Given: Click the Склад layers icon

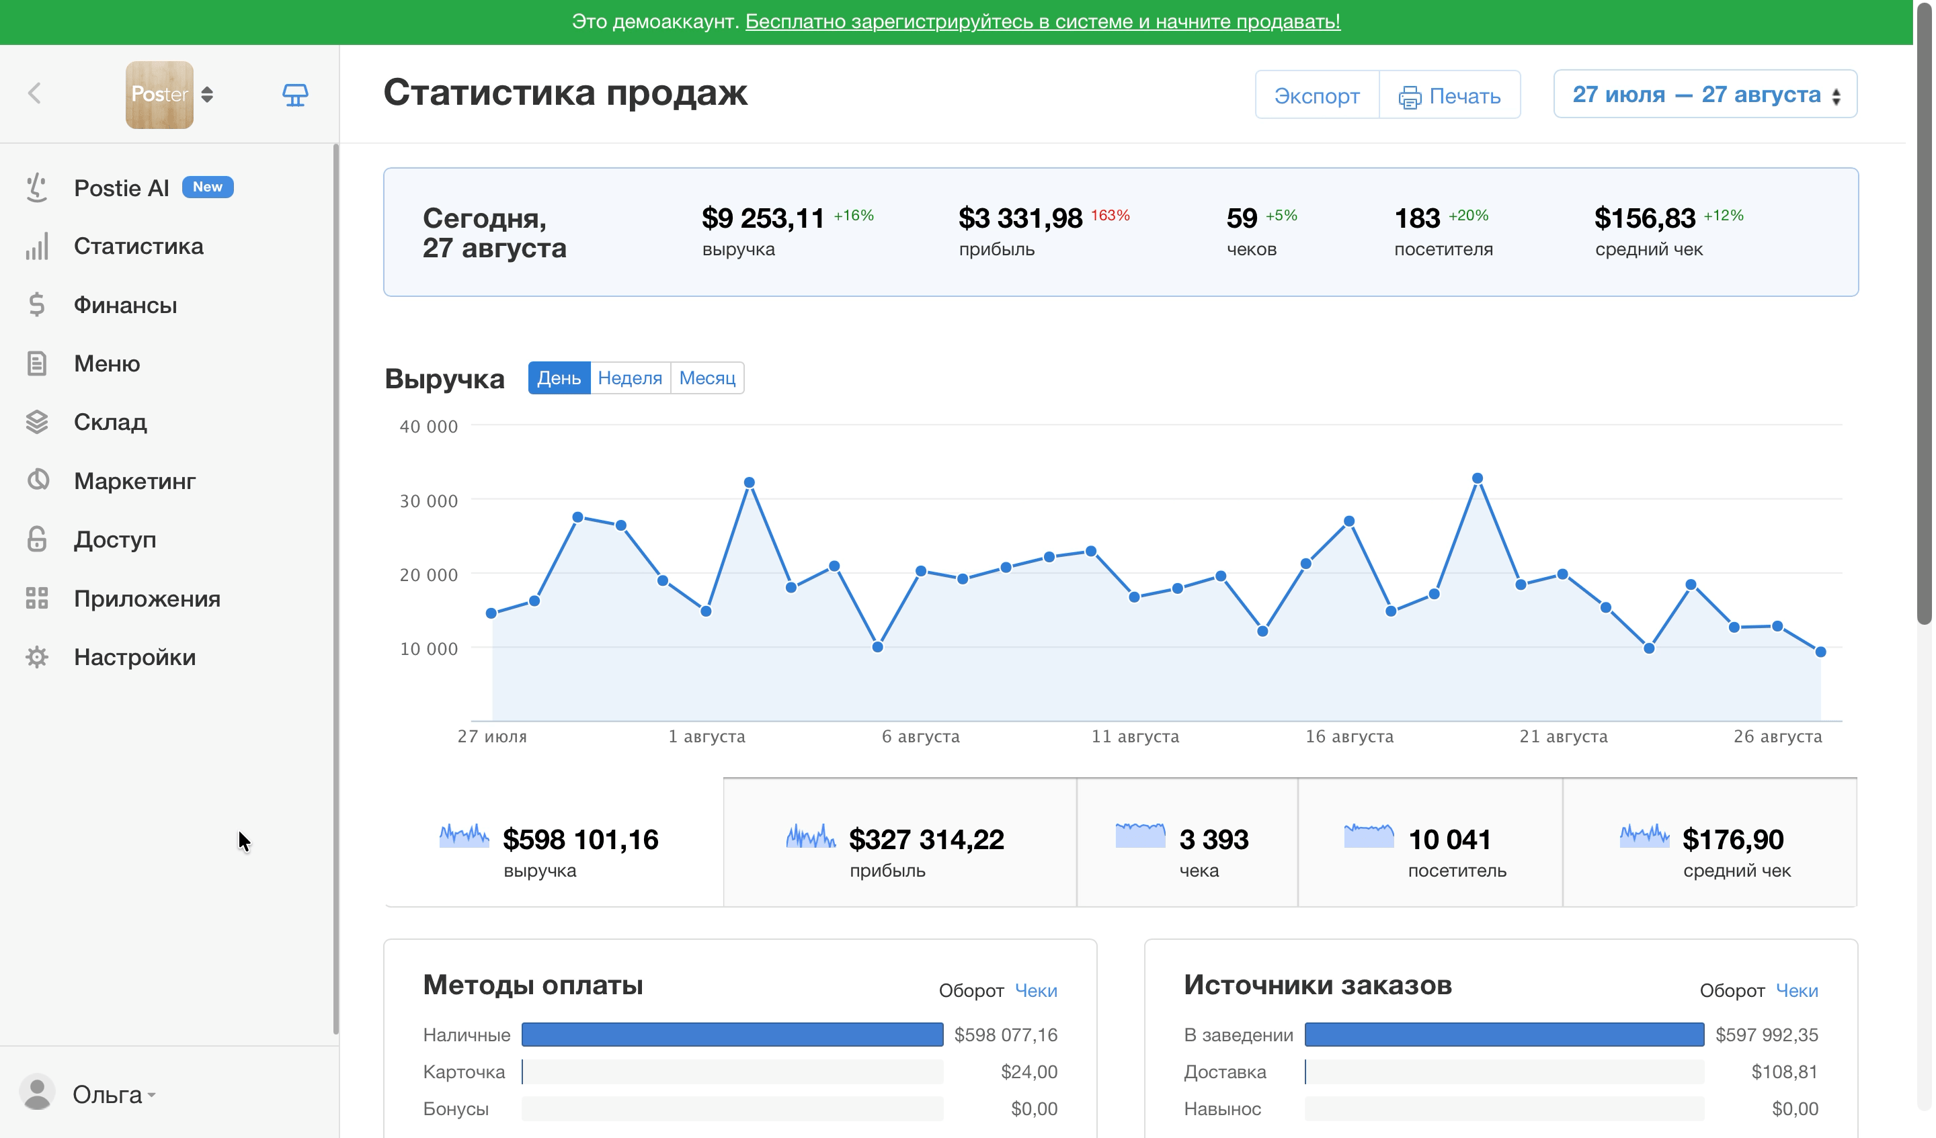Looking at the screenshot, I should click(x=37, y=423).
